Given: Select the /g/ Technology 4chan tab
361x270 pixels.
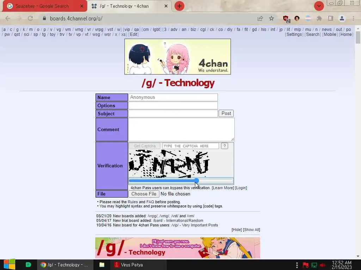Looking at the screenshot, I should 129,6.
